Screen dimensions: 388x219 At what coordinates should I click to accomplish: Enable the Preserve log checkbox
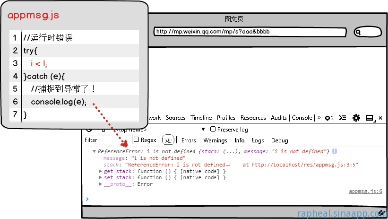(x=213, y=129)
